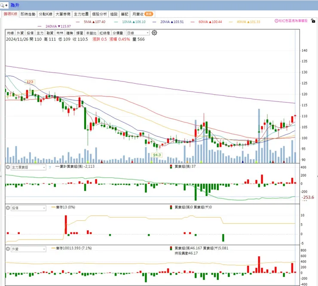Toggle the 趨勢 trend button
318x286 pixels.
tap(70, 33)
